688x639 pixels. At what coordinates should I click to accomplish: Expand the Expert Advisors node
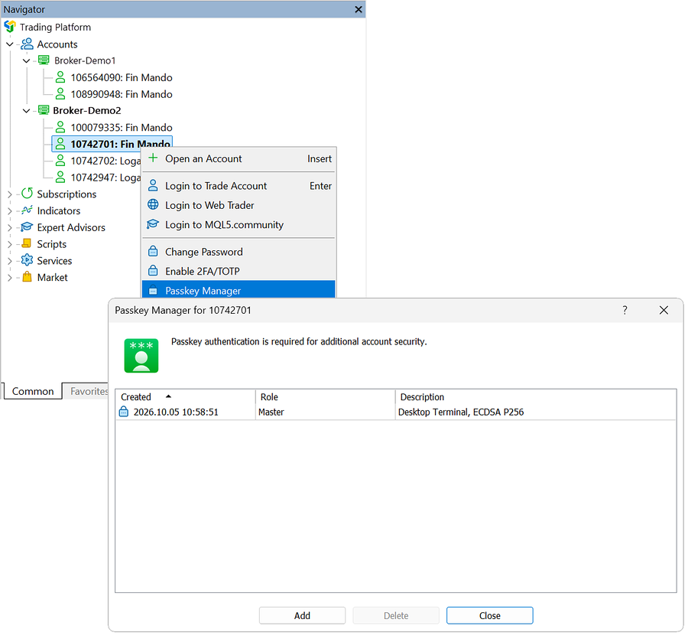pyautogui.click(x=10, y=227)
